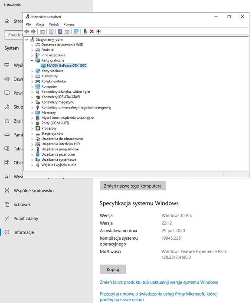Expand the Procesory node
This screenshot has width=252, height=303.
coord(32,128)
